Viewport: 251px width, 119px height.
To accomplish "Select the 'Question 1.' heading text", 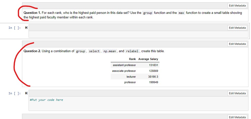I will 32,13.
